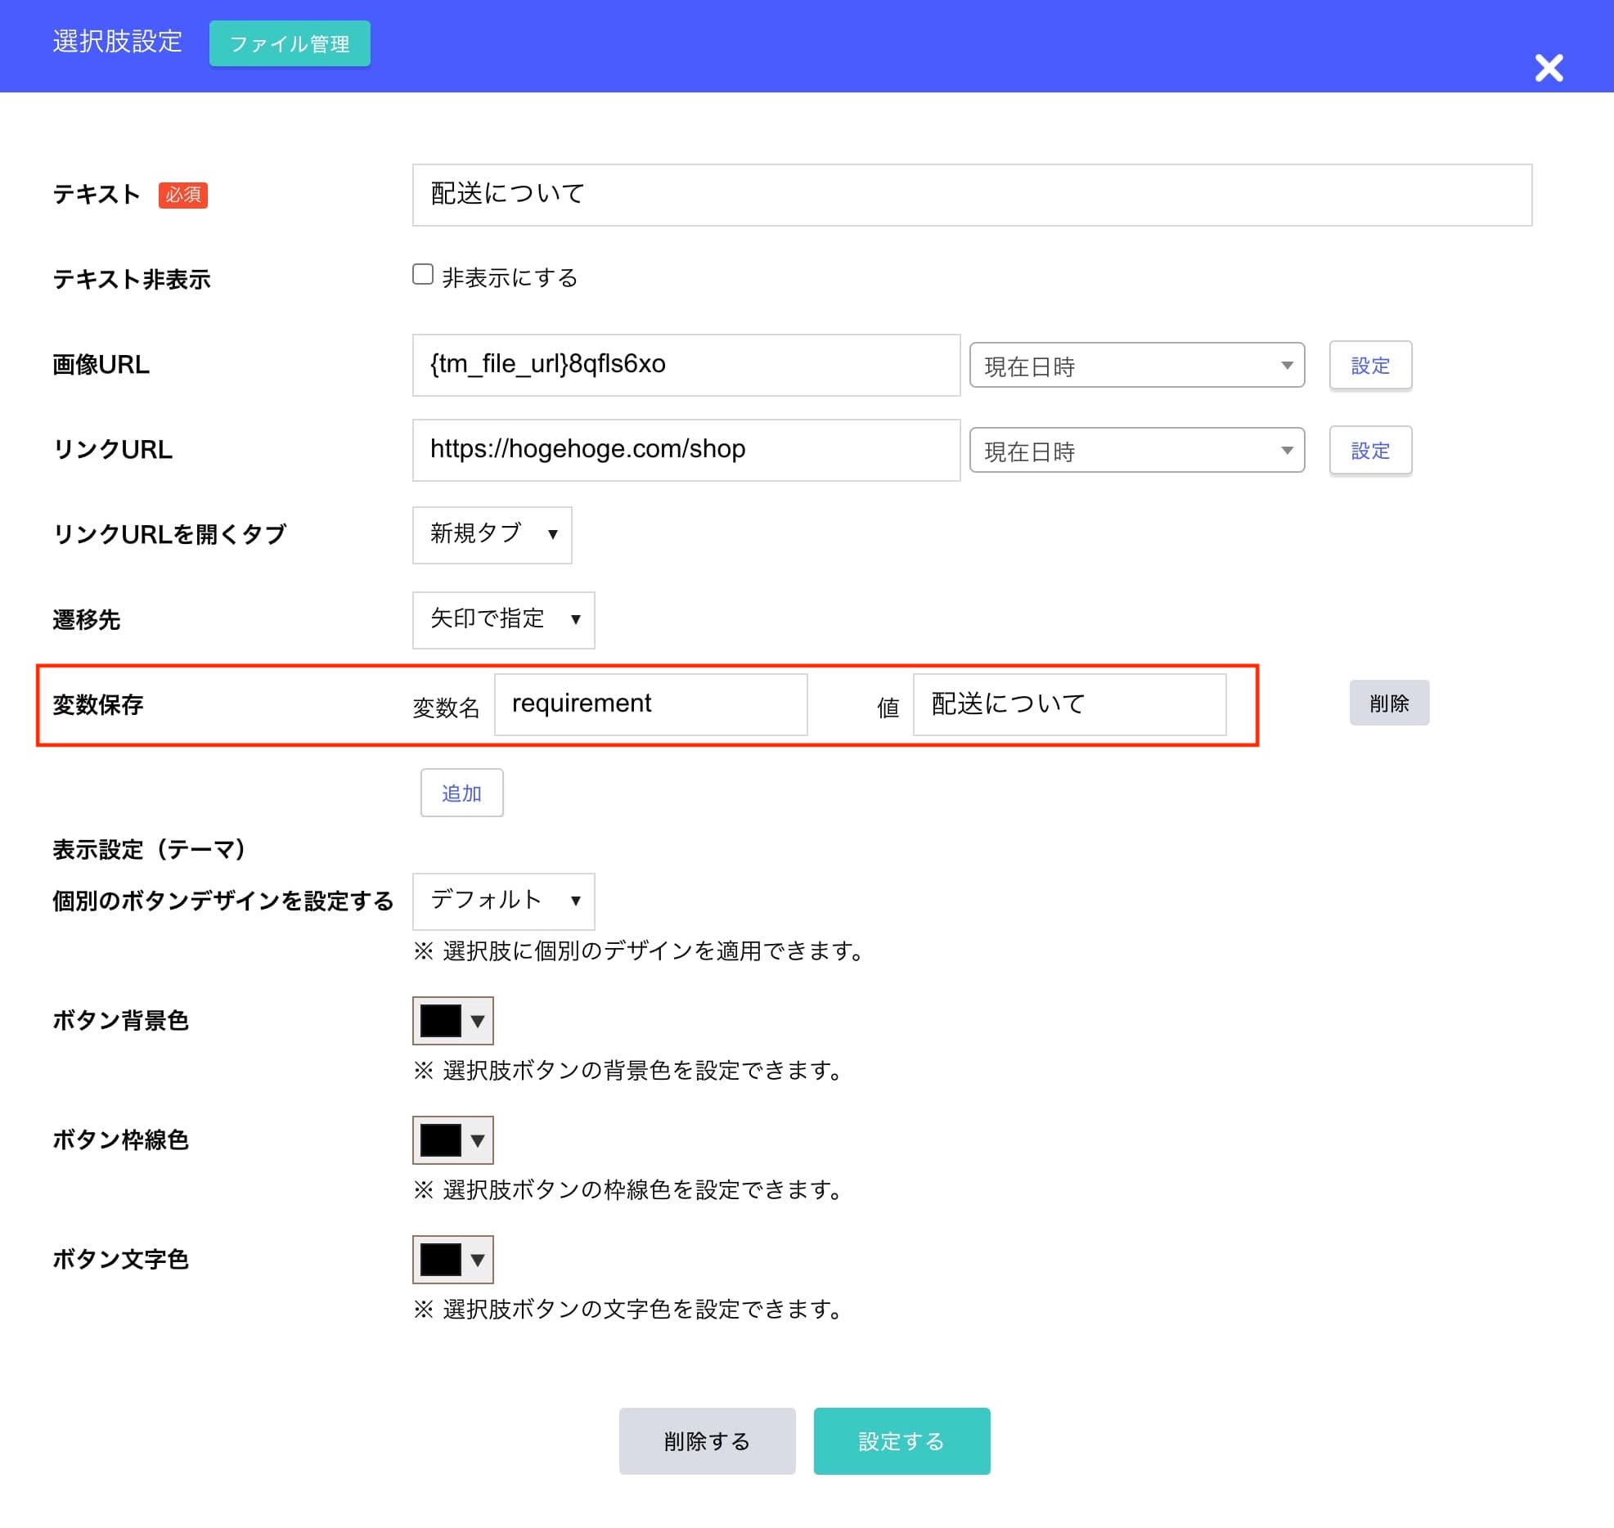The width and height of the screenshot is (1614, 1528).
Task: Open ボタン枠線色 color picker
Action: pyautogui.click(x=452, y=1140)
